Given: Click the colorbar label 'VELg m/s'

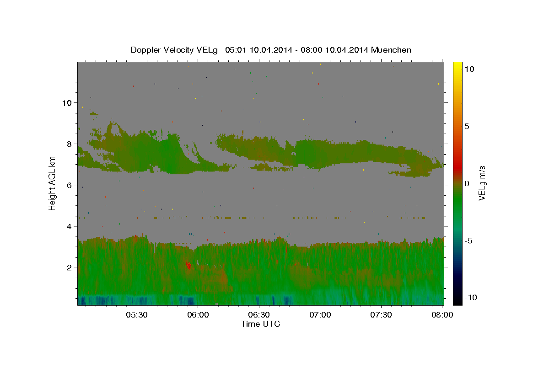Looking at the screenshot, I should point(482,183).
